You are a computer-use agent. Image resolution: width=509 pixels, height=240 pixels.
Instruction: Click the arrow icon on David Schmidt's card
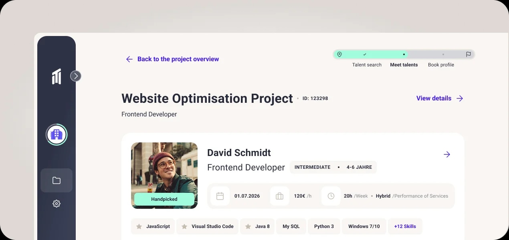point(447,154)
